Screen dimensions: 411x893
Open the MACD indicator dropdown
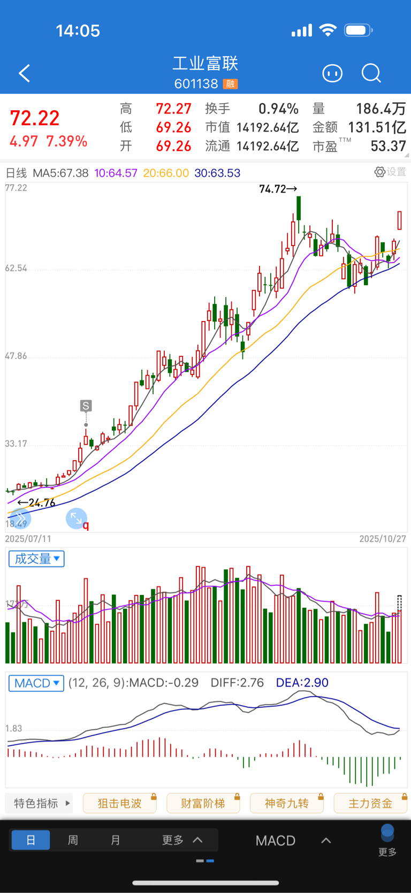(36, 683)
